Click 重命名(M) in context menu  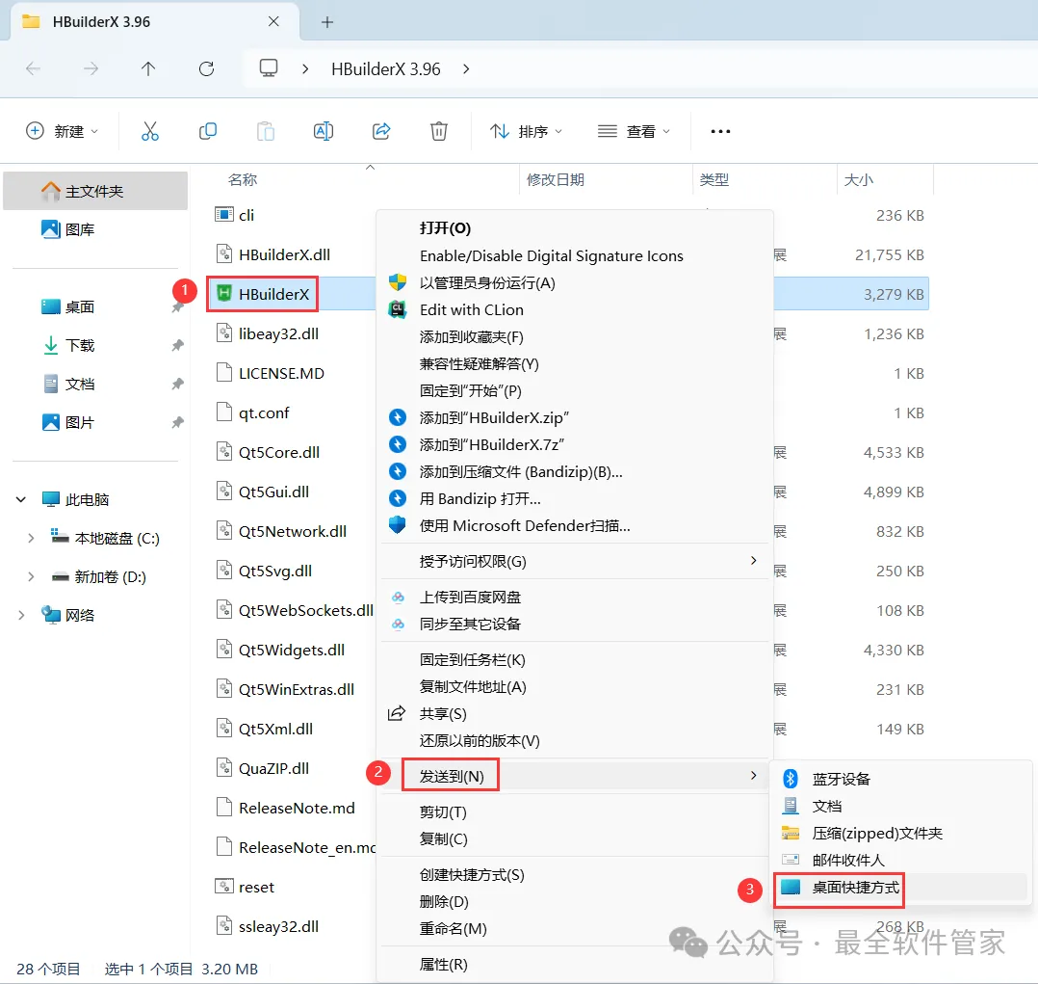click(x=454, y=928)
